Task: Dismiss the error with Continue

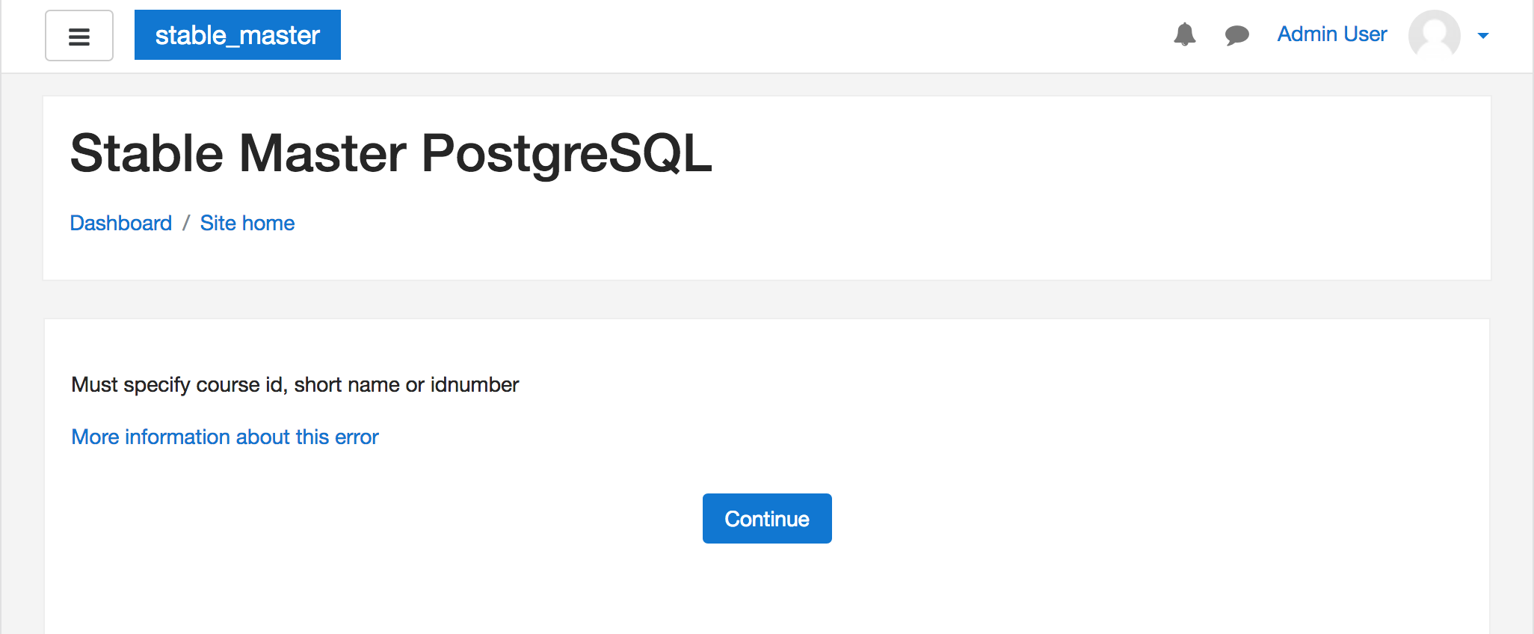Action: point(767,518)
